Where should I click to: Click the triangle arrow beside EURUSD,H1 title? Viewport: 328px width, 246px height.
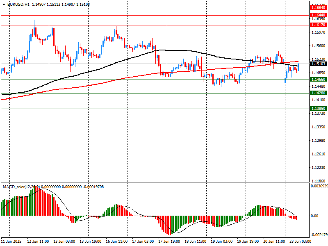[x=4, y=4]
